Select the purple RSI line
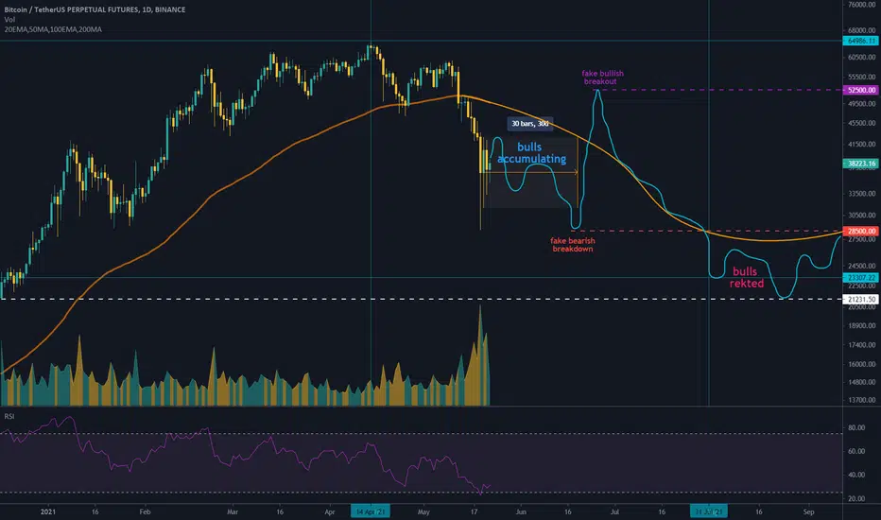Viewport: 881px width, 520px height. (245, 456)
